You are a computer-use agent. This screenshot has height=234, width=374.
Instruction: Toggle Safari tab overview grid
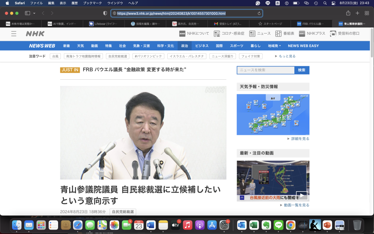pyautogui.click(x=367, y=13)
